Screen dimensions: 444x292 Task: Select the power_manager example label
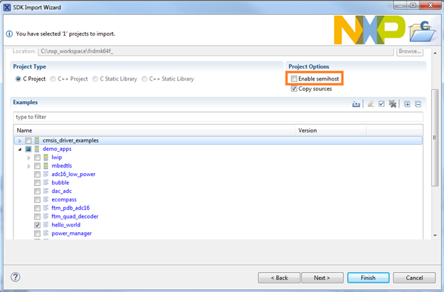pos(72,234)
